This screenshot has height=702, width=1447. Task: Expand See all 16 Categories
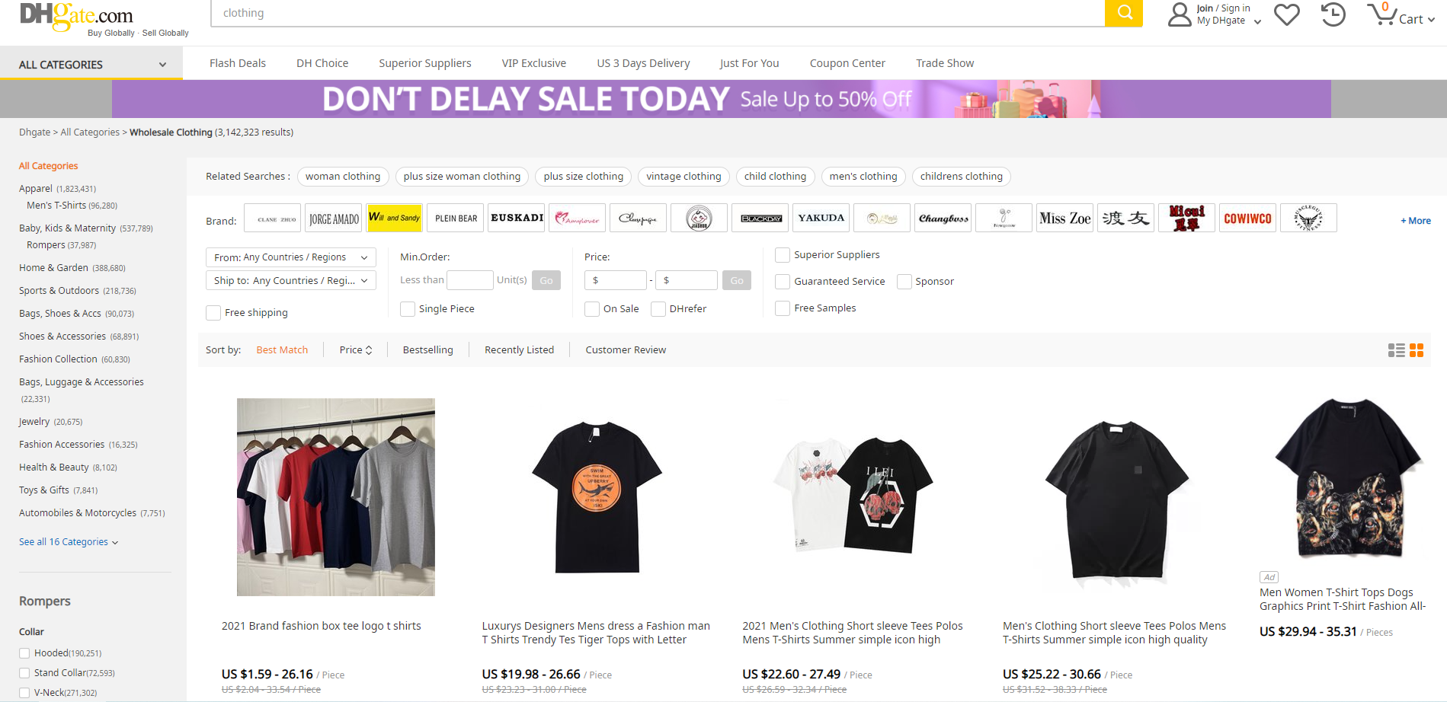tap(69, 542)
